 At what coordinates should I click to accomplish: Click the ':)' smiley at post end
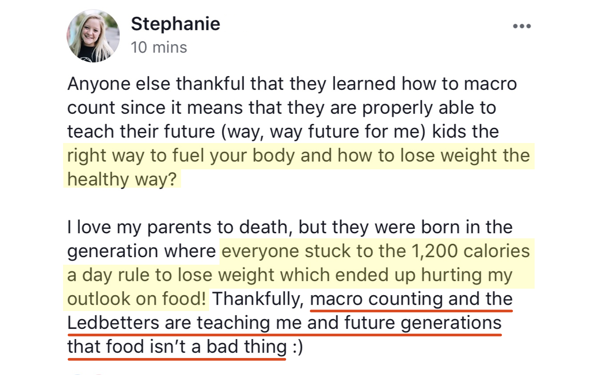click(x=298, y=347)
